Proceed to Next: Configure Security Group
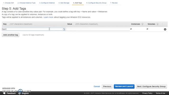Viewport: 169px width, 95px height. pyautogui.click(x=151, y=86)
